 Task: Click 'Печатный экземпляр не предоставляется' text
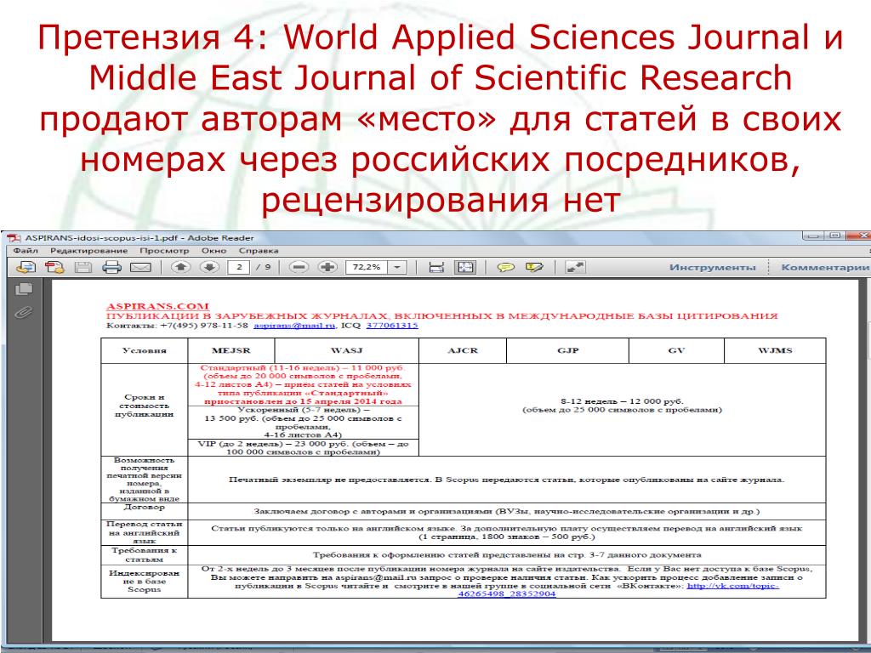pos(329,480)
